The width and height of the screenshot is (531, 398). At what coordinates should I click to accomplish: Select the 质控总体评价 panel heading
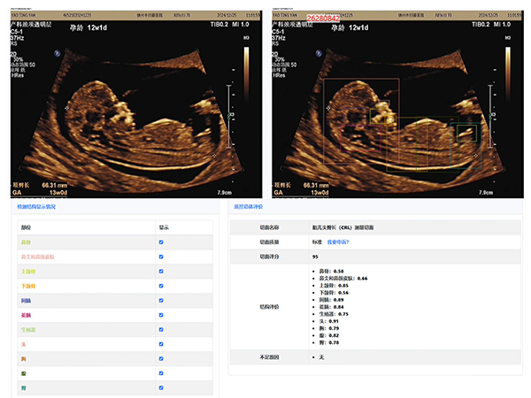tap(251, 207)
